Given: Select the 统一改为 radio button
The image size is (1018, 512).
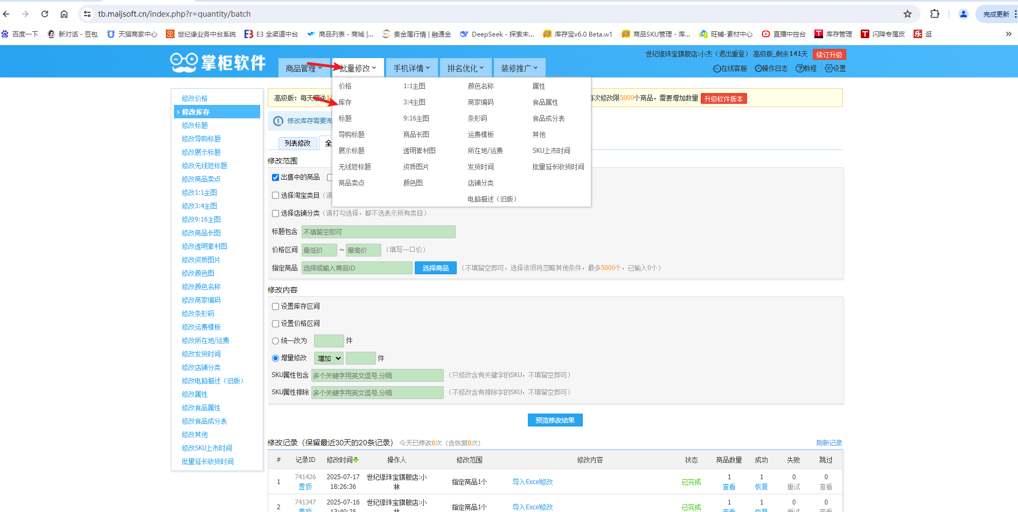Looking at the screenshot, I should pyautogui.click(x=275, y=341).
